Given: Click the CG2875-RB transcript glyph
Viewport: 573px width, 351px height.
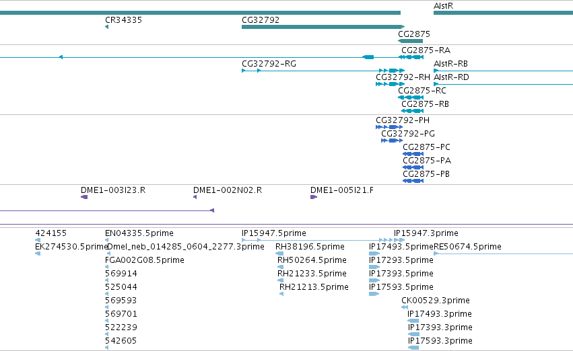Looking at the screenshot, I should (412, 111).
